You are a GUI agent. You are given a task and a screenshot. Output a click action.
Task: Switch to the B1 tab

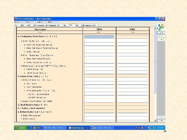point(17,25)
